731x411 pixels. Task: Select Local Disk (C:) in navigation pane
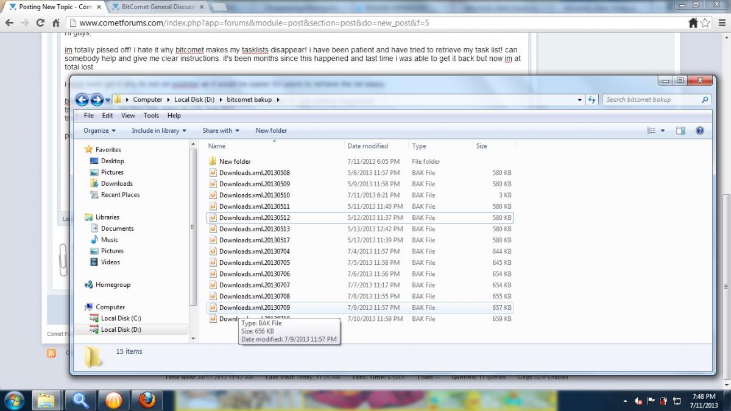121,318
